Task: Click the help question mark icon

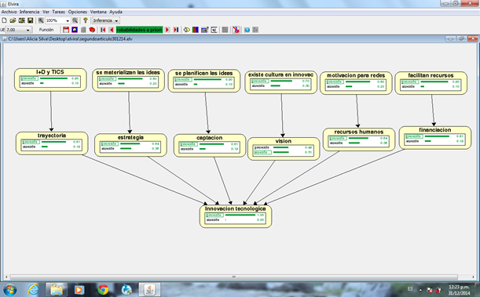Action: click(x=86, y=20)
